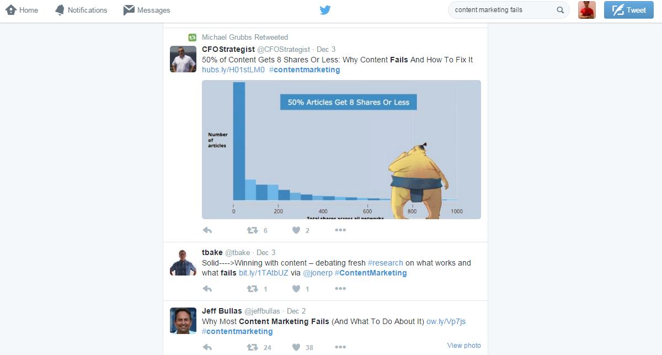This screenshot has height=355, width=662.
Task: Open the Messages tab
Action: click(147, 10)
